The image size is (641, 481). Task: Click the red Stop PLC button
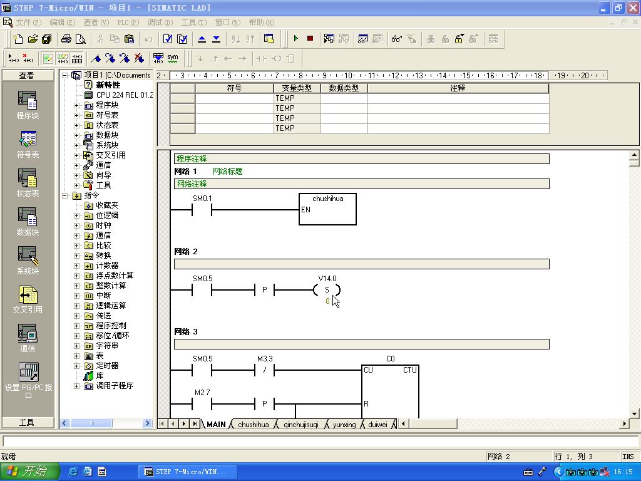pos(310,39)
